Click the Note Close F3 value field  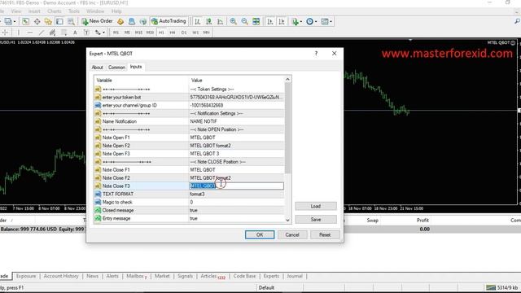(x=237, y=186)
